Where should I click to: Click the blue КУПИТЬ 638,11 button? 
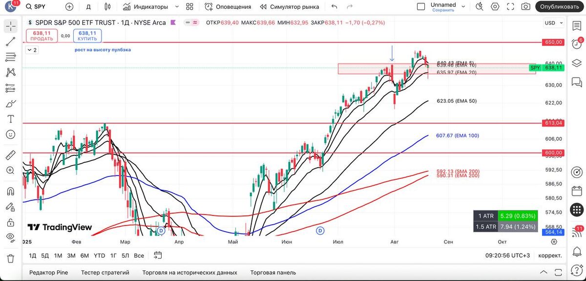[x=87, y=35]
